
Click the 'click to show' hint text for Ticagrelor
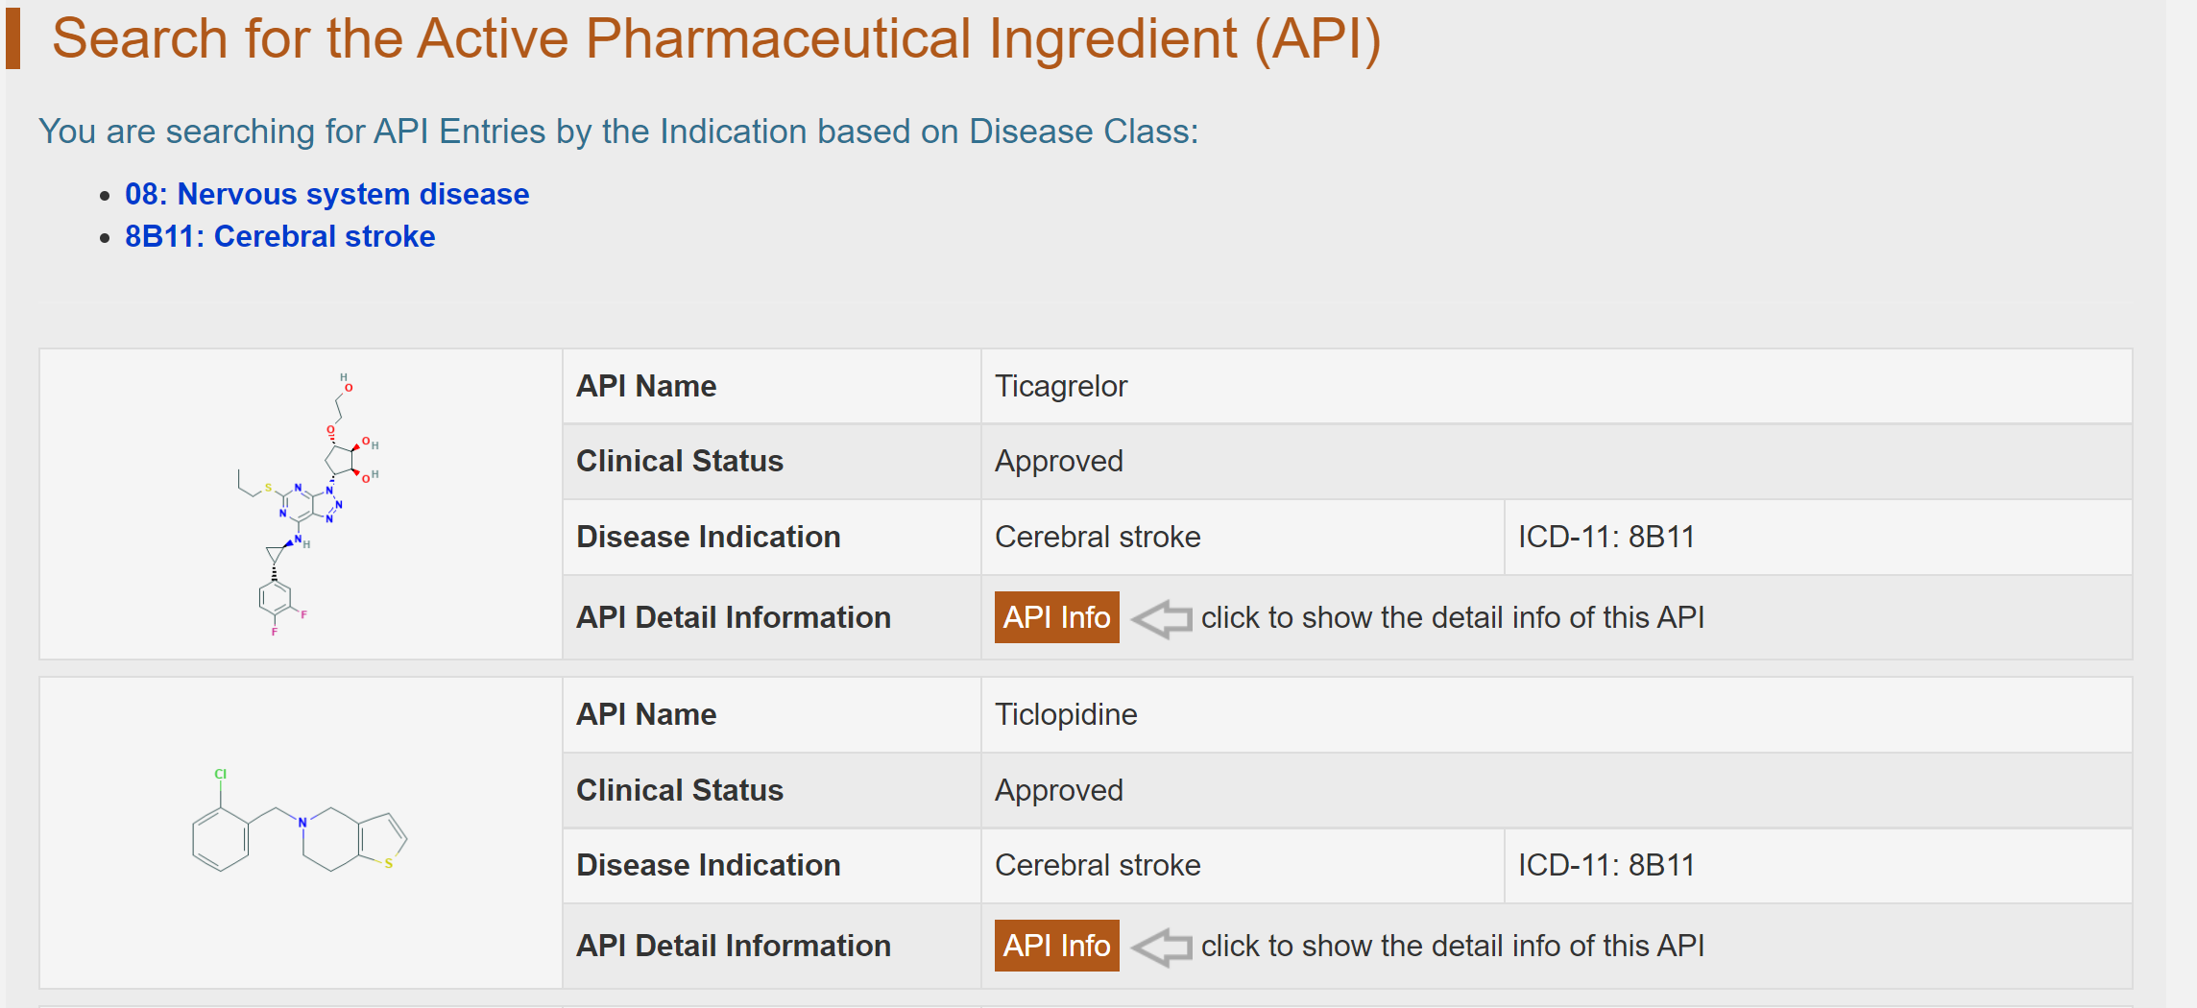(1452, 617)
